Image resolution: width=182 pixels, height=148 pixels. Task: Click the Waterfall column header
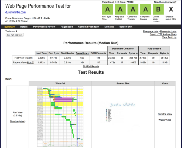pos(60,83)
